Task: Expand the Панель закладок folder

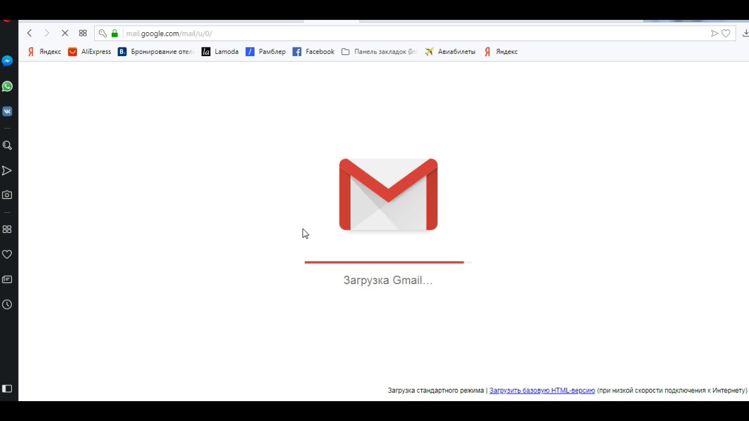Action: [x=379, y=51]
